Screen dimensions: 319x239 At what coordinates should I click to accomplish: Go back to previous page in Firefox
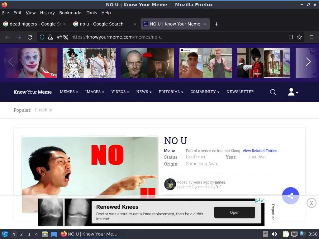(7, 37)
